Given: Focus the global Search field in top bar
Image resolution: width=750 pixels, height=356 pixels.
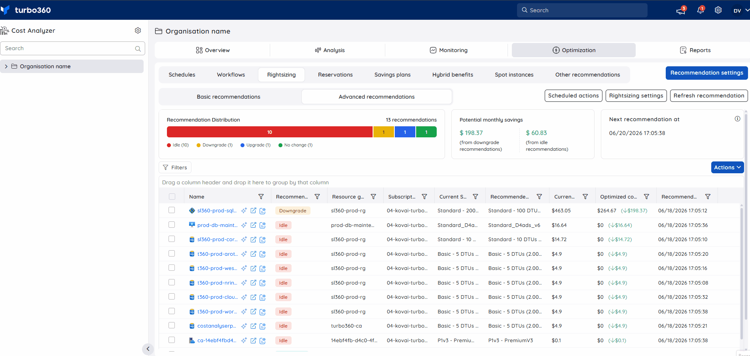Looking at the screenshot, I should coord(582,10).
